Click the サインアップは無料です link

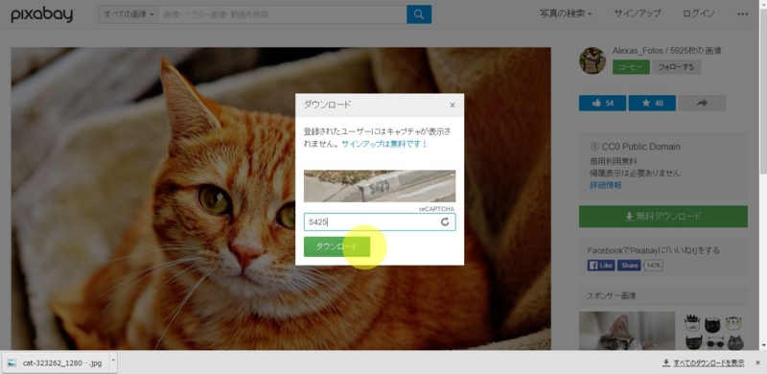click(384, 145)
